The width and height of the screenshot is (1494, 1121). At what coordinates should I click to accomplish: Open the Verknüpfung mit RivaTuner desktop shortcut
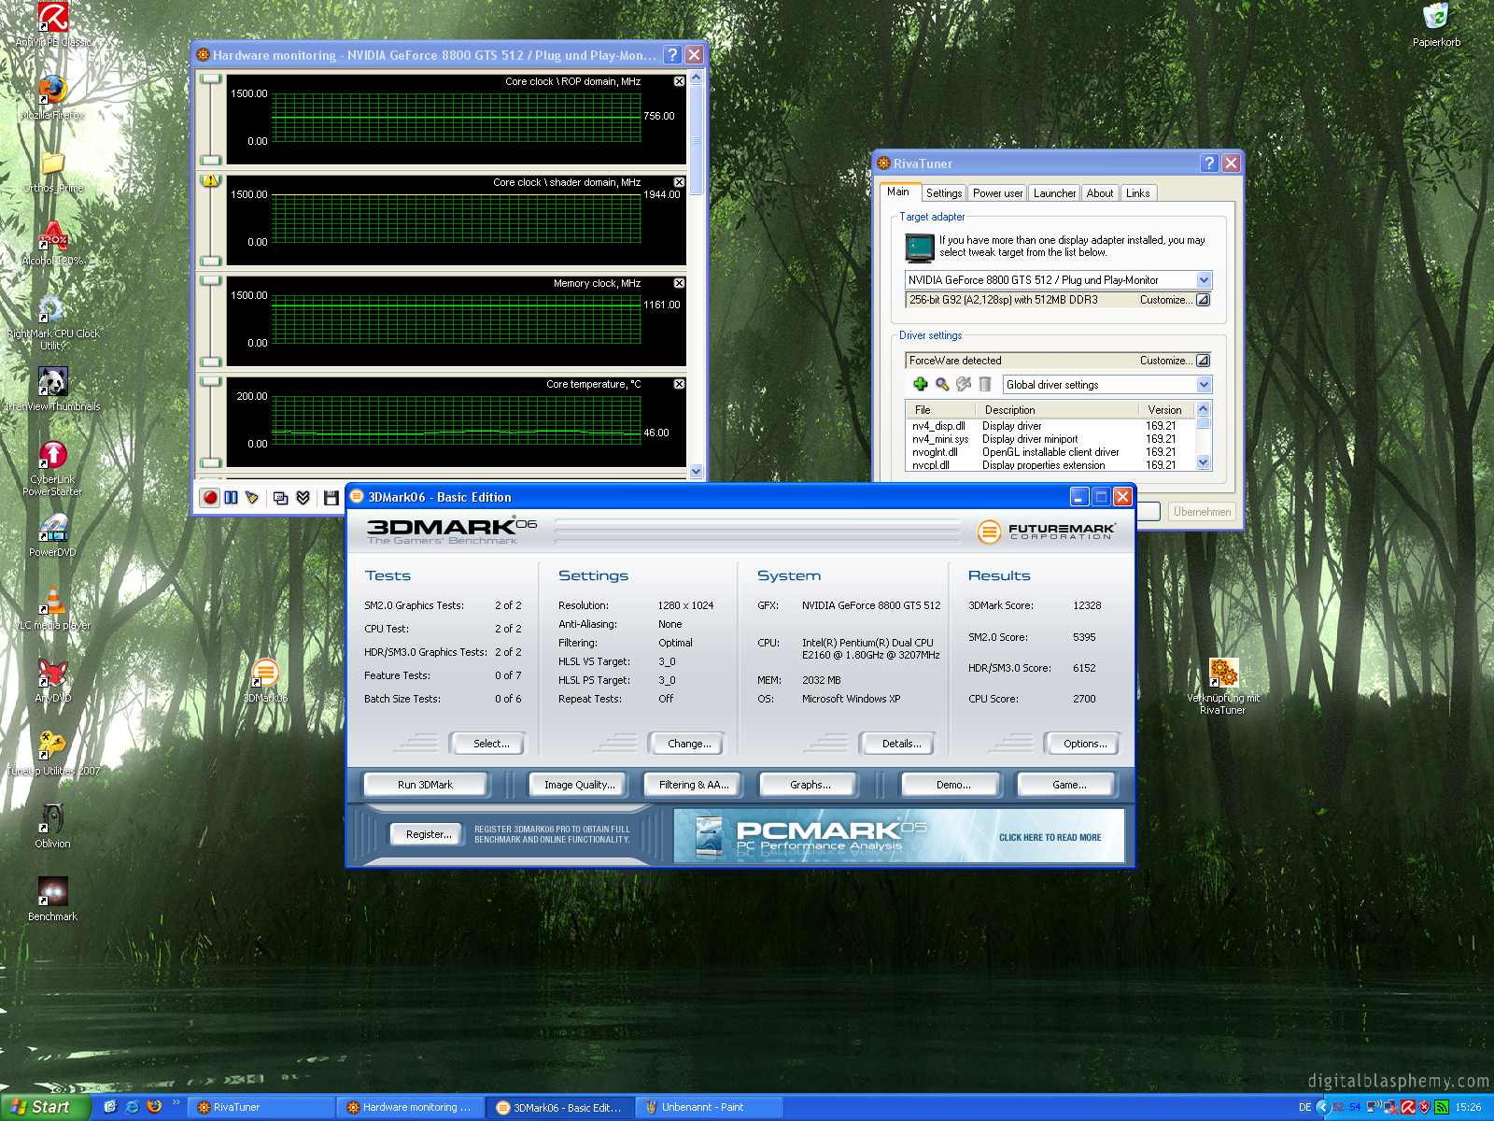point(1223,686)
